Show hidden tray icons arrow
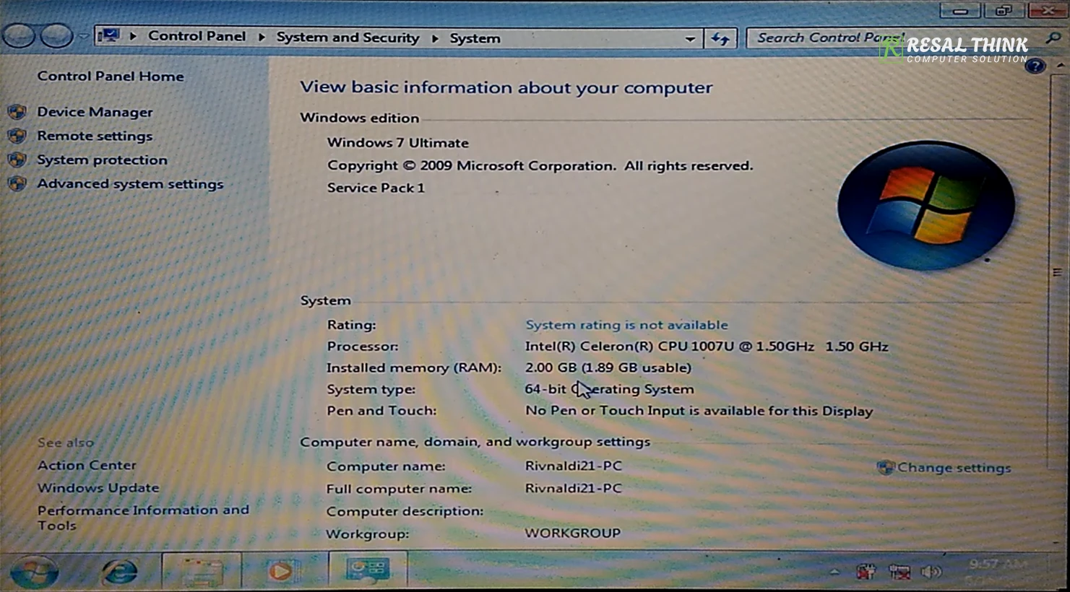The width and height of the screenshot is (1070, 592). coord(834,572)
